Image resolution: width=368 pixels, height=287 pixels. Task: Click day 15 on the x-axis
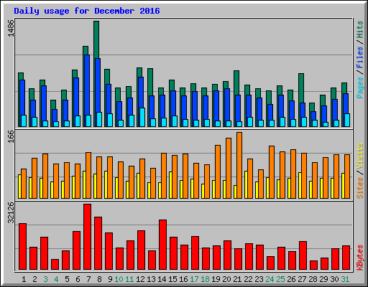click(x=172, y=279)
